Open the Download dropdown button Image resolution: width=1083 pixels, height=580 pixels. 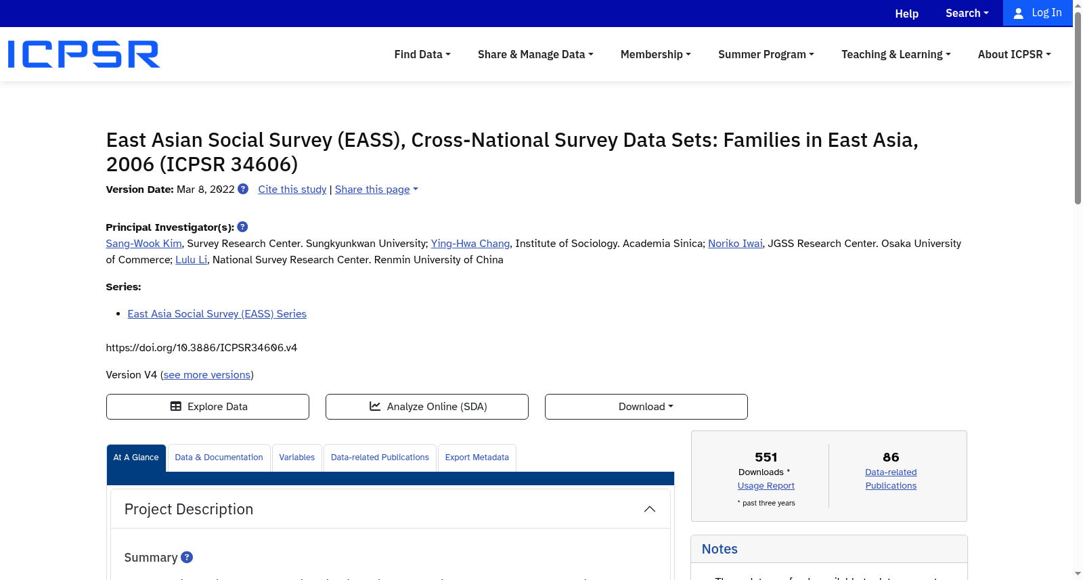(646, 407)
